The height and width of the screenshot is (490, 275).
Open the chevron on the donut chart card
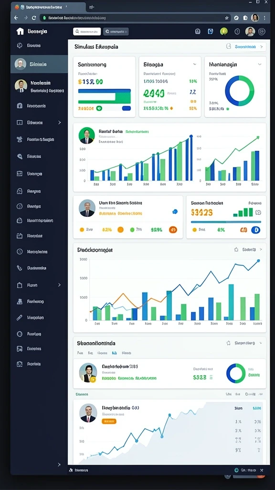(x=259, y=65)
